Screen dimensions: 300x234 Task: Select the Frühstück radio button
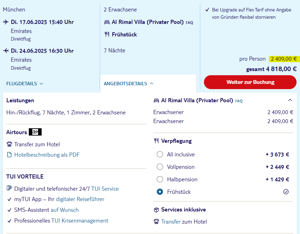(160, 192)
